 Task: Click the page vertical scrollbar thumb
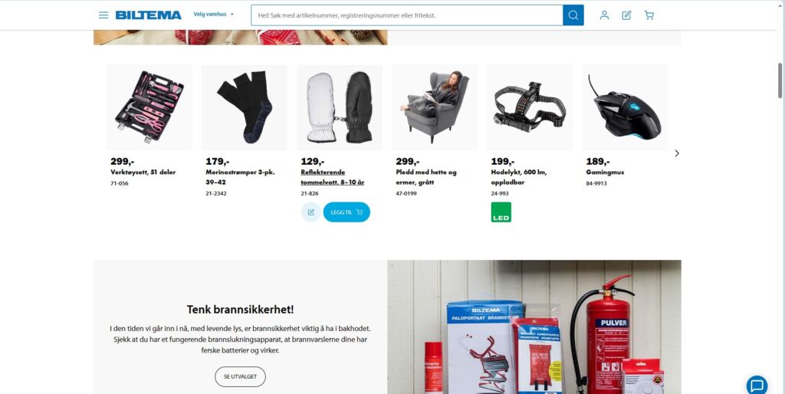point(780,80)
